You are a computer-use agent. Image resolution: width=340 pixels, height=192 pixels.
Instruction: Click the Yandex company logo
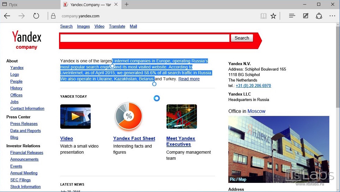pyautogui.click(x=27, y=40)
